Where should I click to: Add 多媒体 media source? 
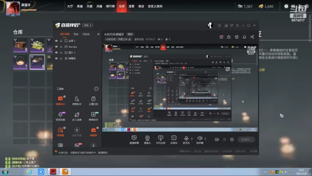click(174, 140)
